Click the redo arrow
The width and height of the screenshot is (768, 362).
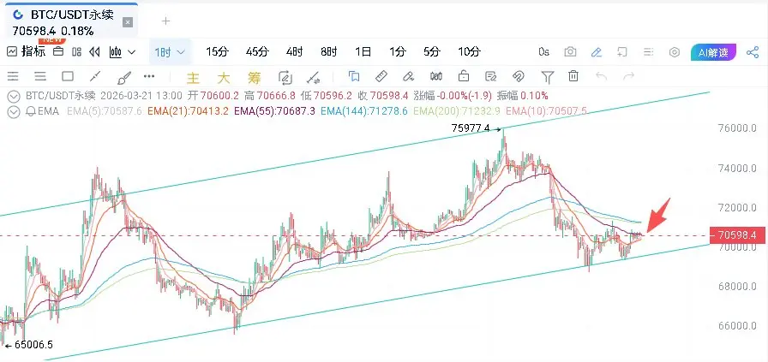click(629, 76)
